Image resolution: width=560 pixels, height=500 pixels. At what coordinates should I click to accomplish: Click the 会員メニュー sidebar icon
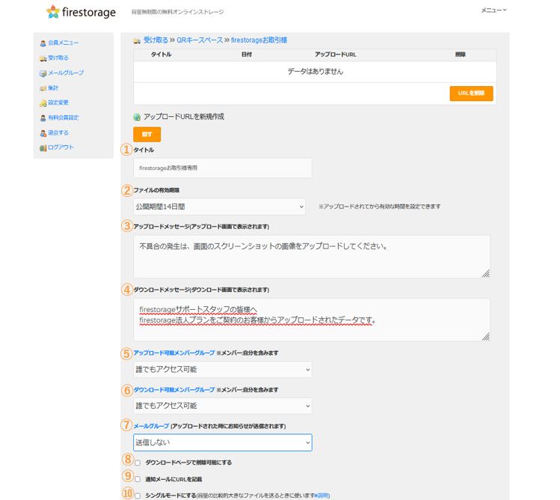pyautogui.click(x=43, y=43)
